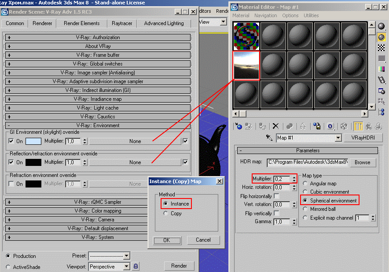The image size is (389, 272).
Task: Click the Render button
Action: click(x=179, y=266)
